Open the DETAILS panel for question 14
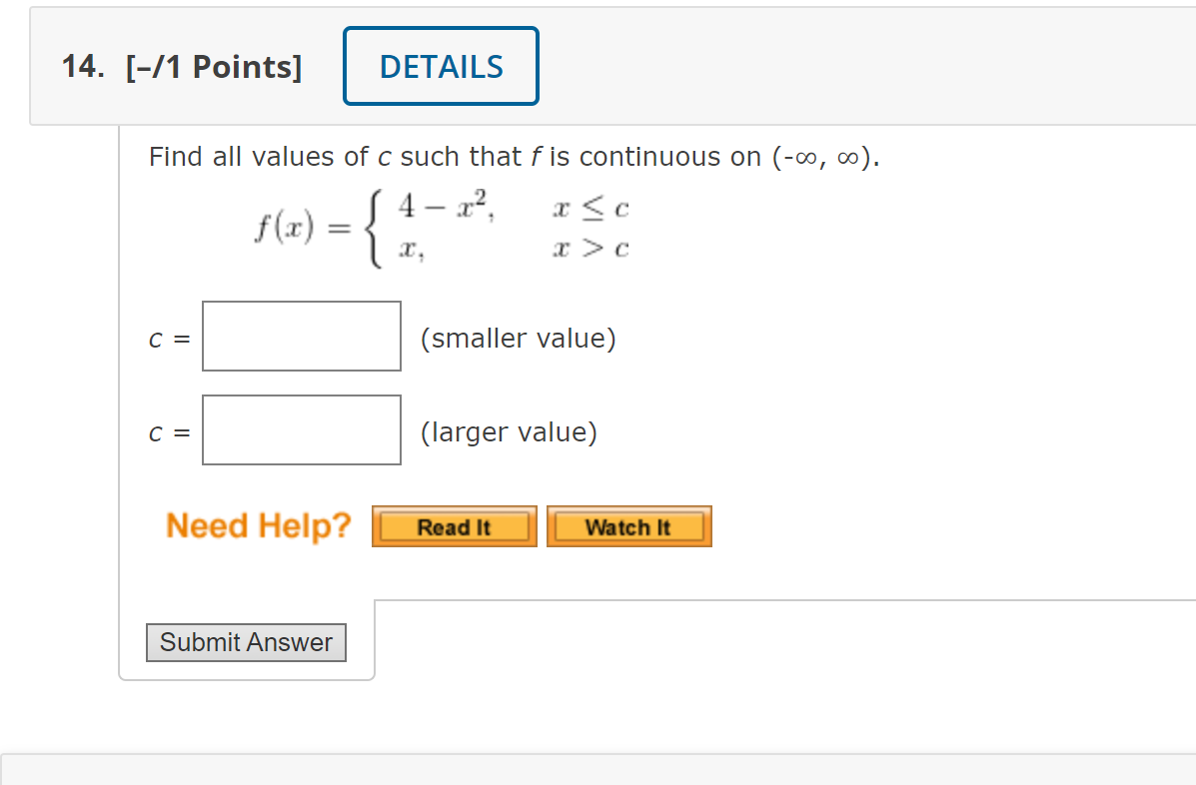 (x=441, y=66)
